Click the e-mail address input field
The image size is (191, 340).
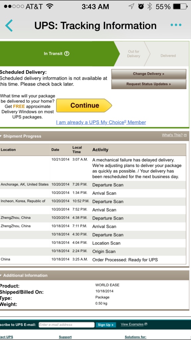click(66, 325)
